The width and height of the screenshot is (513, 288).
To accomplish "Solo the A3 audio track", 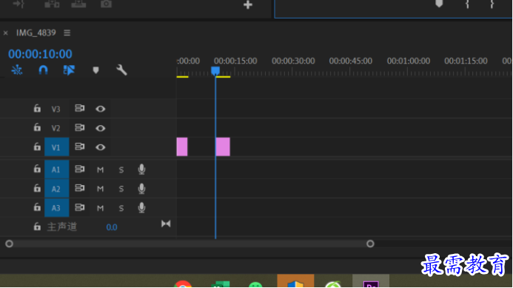I will point(121,208).
